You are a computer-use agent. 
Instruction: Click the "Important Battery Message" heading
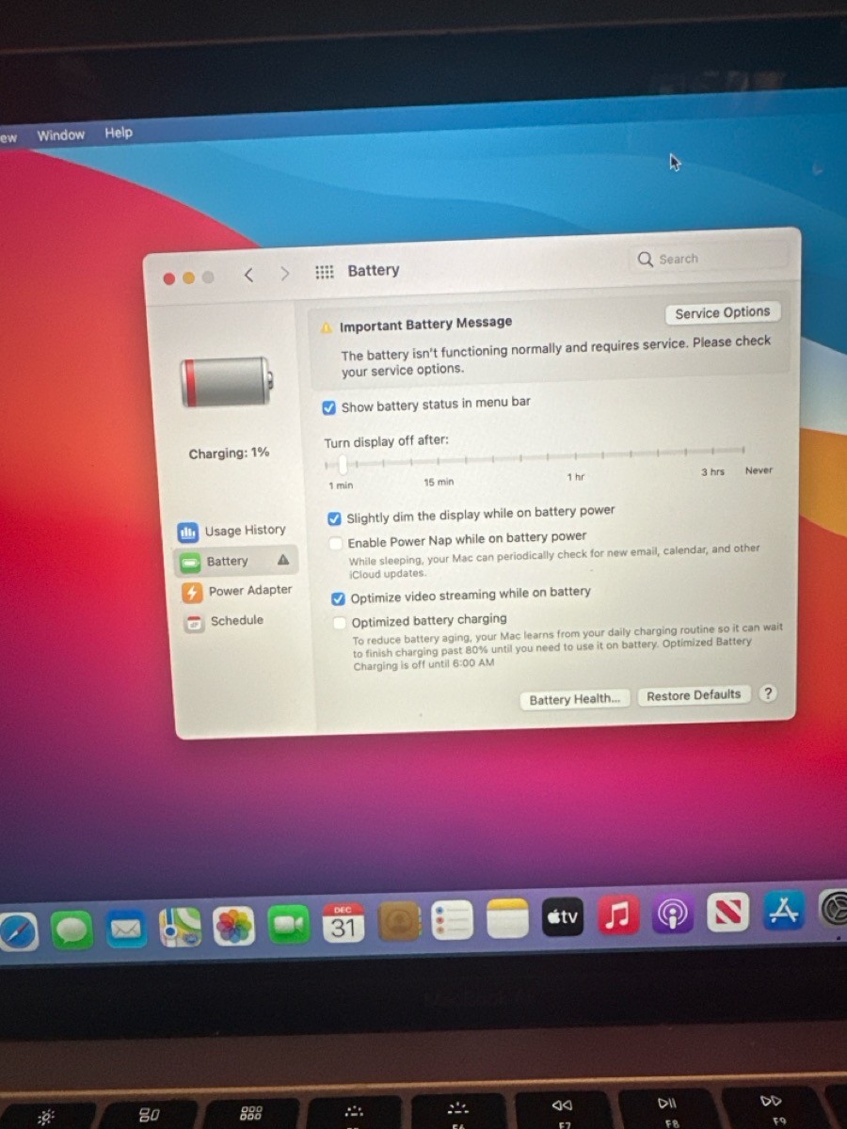point(425,325)
